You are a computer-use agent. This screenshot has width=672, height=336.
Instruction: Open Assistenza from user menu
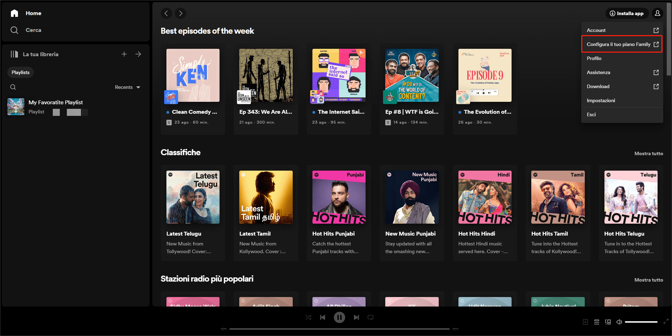622,72
